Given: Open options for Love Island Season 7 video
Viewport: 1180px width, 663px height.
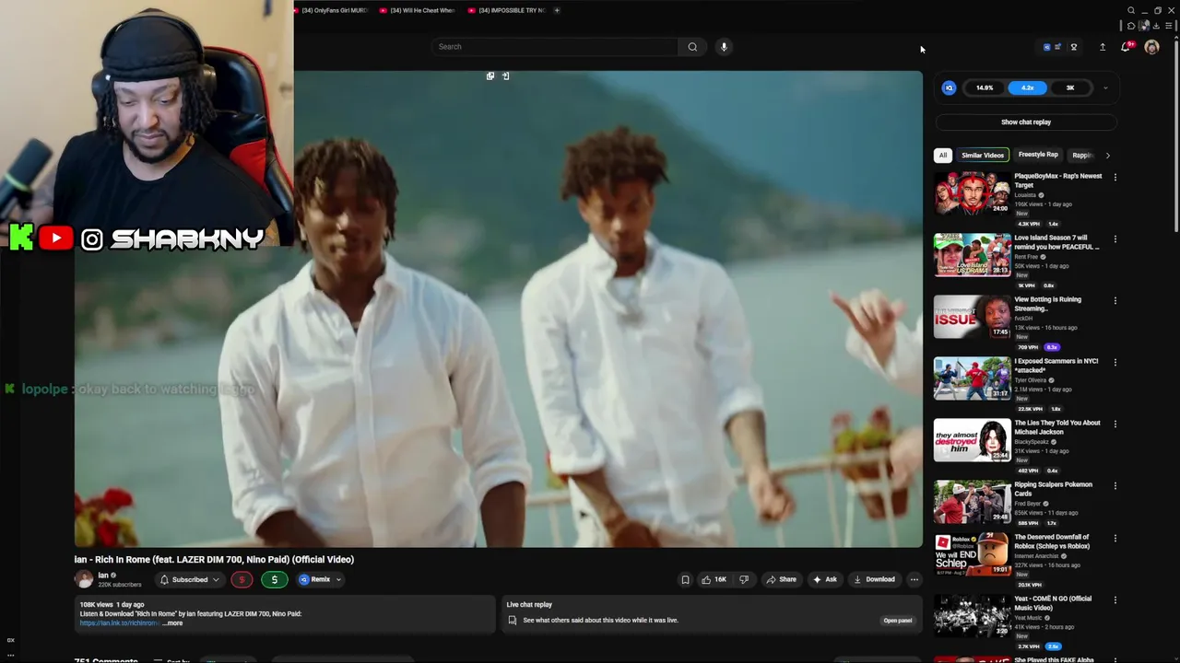Looking at the screenshot, I should point(1115,238).
